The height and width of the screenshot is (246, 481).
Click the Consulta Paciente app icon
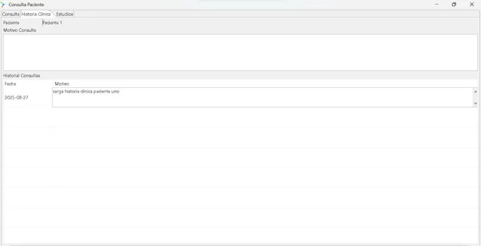point(4,5)
